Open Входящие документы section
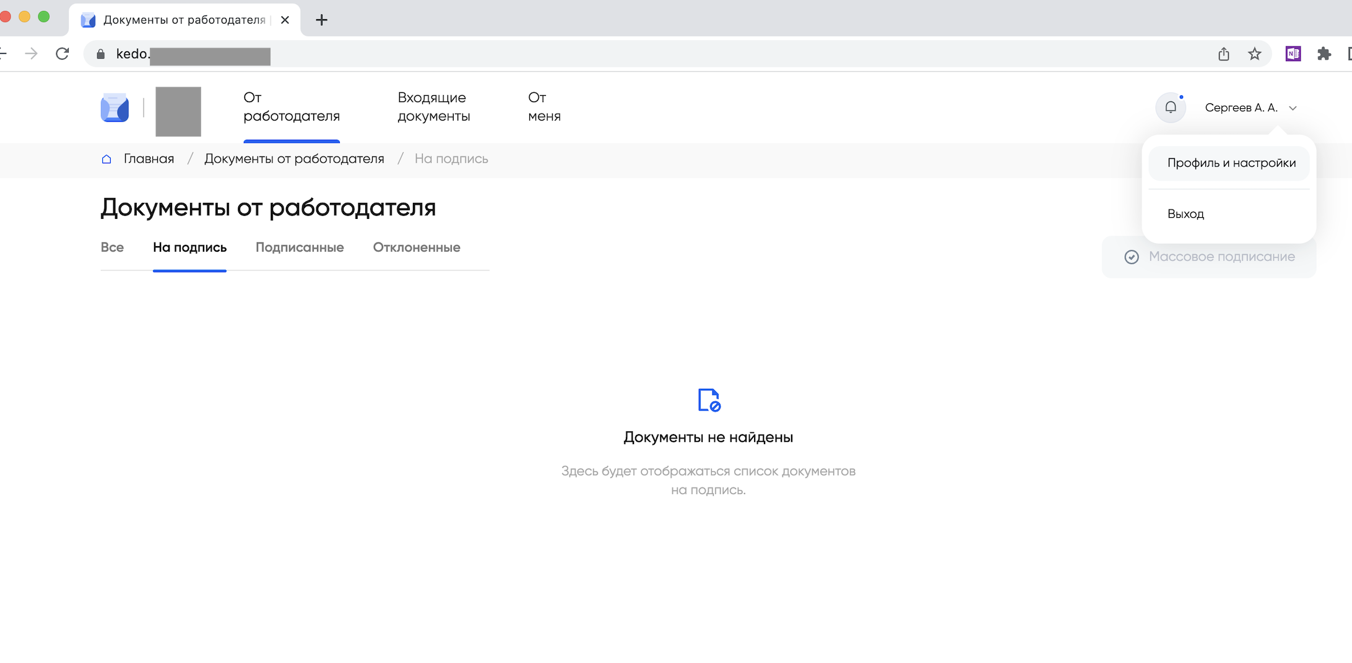Image resolution: width=1352 pixels, height=663 pixels. tap(433, 107)
